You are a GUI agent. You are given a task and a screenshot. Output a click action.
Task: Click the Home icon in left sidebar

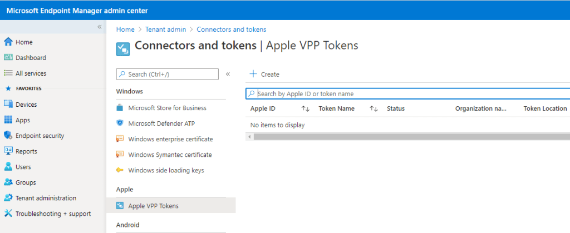8,42
